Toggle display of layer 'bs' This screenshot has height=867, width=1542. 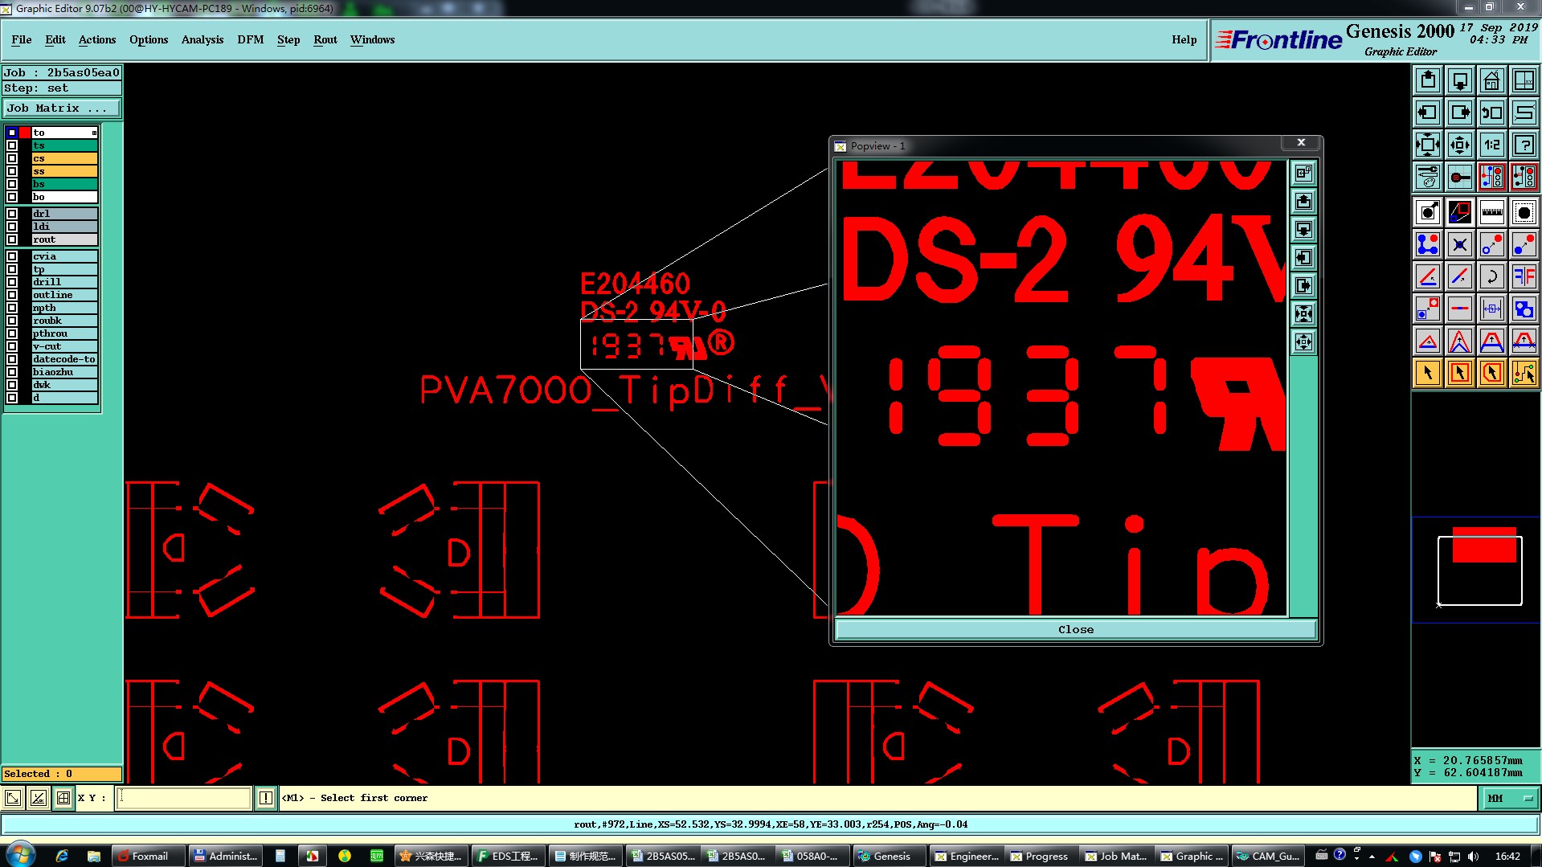coord(12,184)
